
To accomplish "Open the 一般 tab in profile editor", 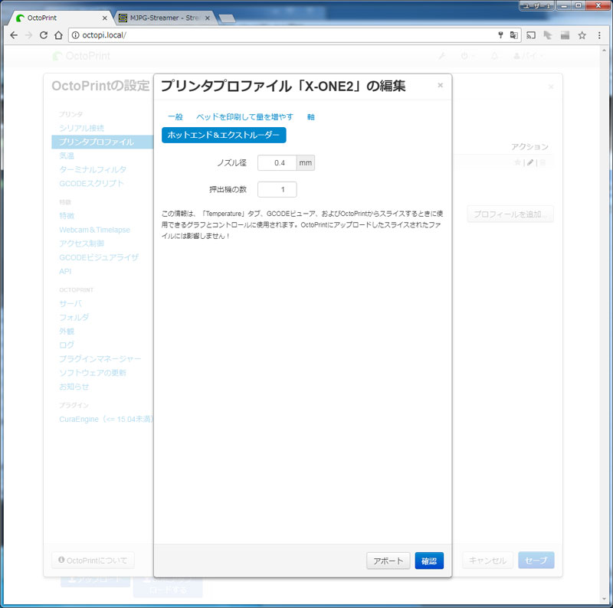I will (175, 117).
